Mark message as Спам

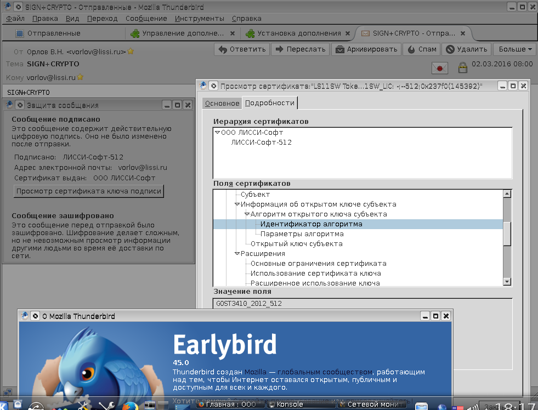422,49
